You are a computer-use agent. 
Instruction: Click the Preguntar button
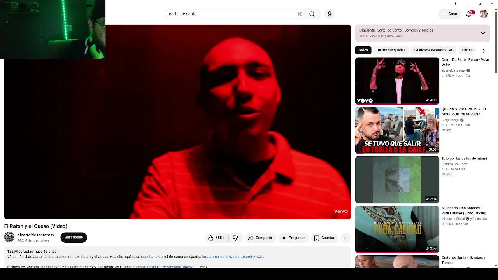pos(293,238)
